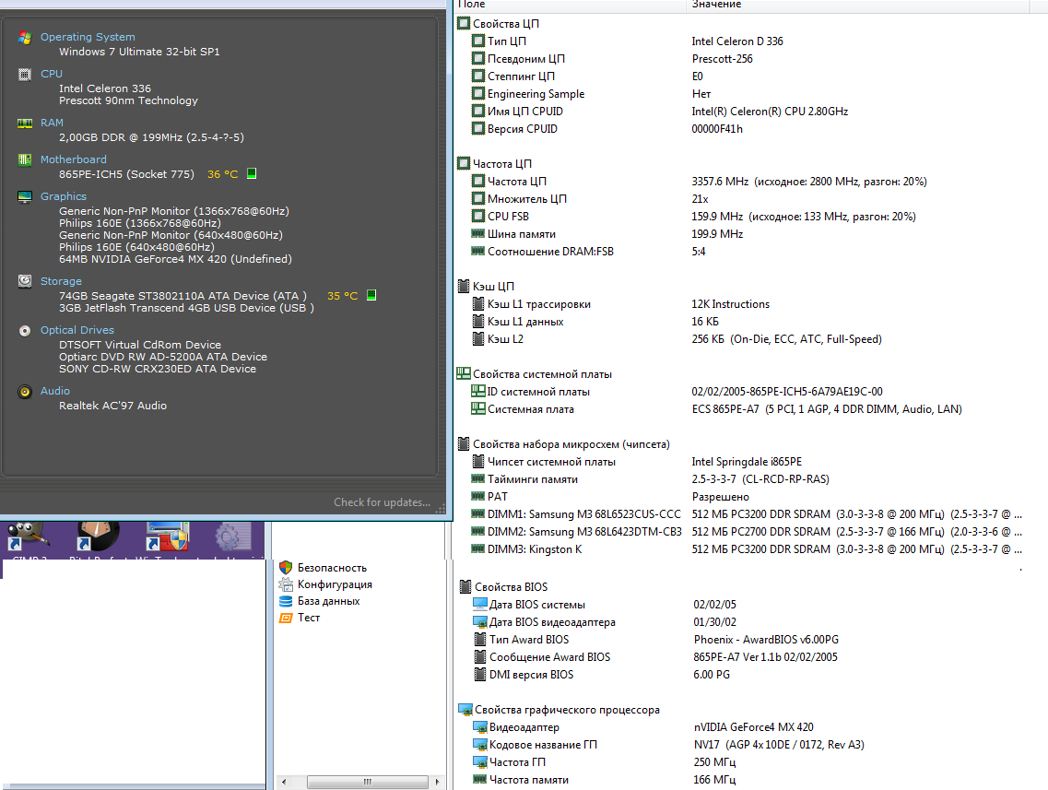Select the value '02/02/2005-865PE-ICH5-6A79AE19C-00'
1048x790 pixels.
(787, 392)
